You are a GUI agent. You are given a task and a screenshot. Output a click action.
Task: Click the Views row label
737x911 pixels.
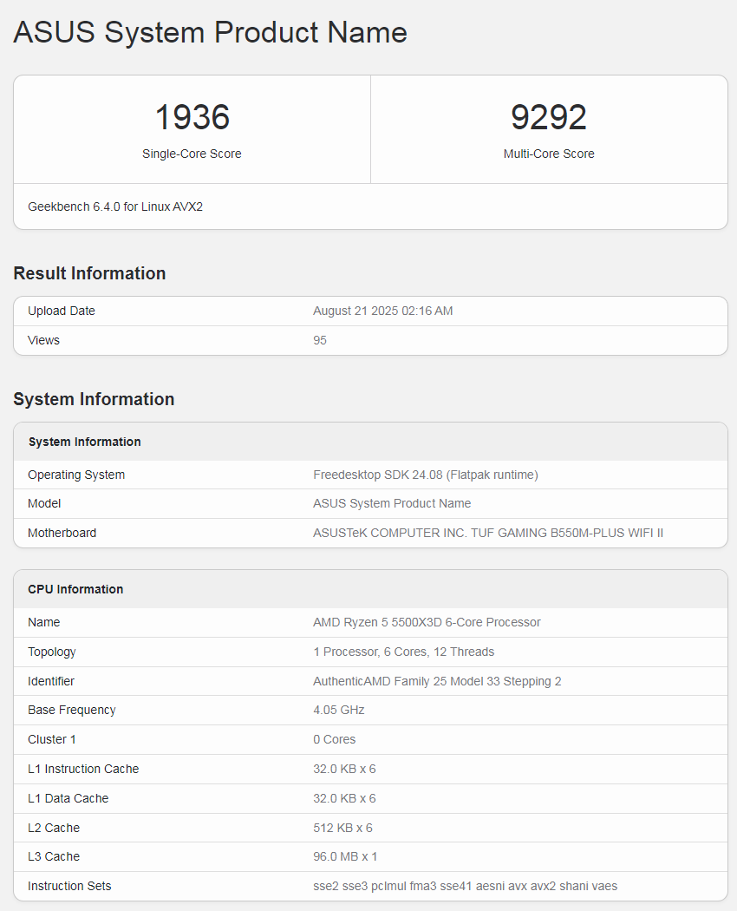pos(43,340)
